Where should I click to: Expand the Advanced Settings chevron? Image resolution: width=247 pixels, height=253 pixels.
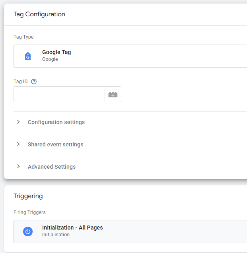[x=18, y=167]
